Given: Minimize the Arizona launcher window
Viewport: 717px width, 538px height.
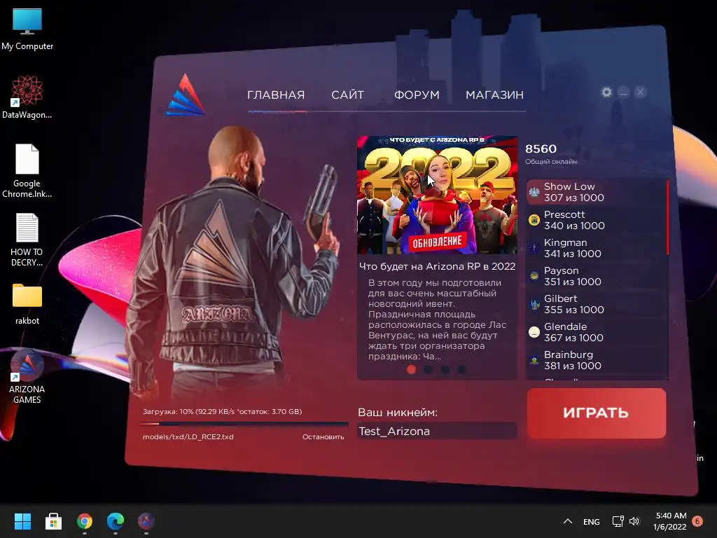Looking at the screenshot, I should pos(623,92).
